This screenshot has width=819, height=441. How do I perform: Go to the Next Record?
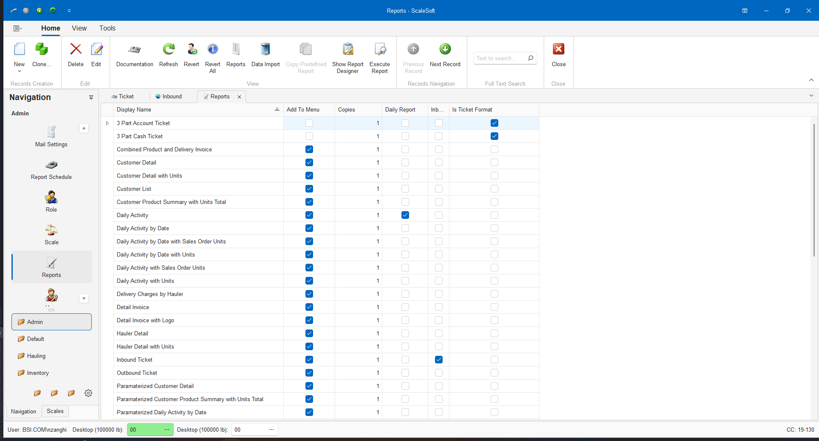[445, 55]
